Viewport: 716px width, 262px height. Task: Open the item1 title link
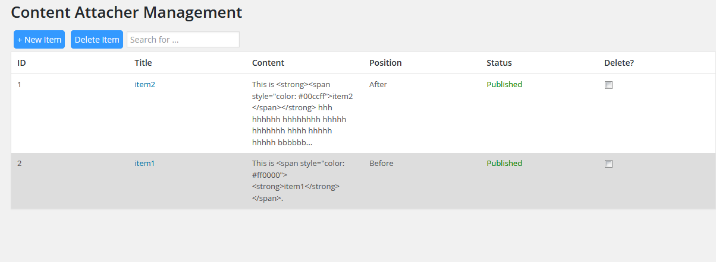(x=145, y=164)
